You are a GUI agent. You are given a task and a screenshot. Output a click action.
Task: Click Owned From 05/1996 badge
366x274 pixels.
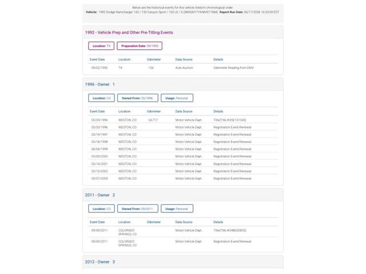137,98
